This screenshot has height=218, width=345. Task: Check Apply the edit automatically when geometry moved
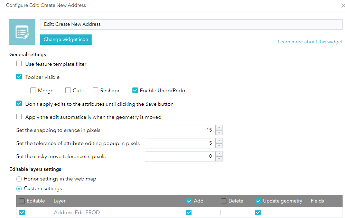[x=19, y=117]
